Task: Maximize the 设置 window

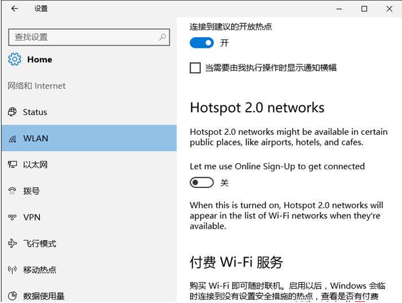Action: (364, 9)
